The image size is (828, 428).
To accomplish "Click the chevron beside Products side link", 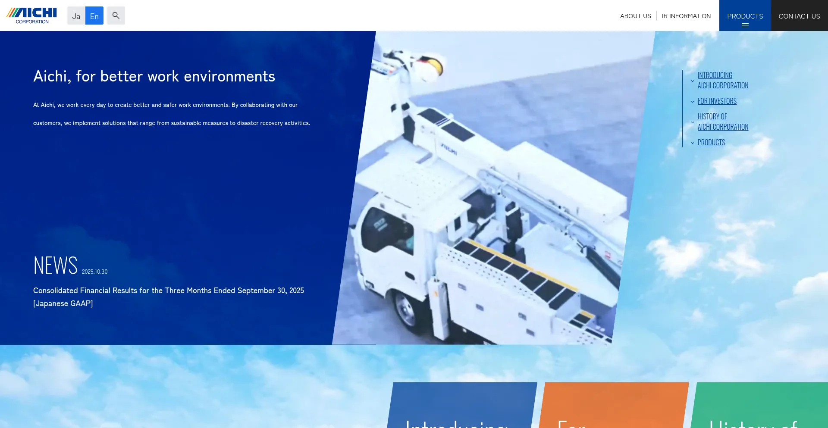I will (x=693, y=143).
